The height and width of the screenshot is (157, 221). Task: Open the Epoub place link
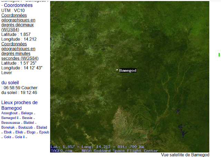click(44, 132)
